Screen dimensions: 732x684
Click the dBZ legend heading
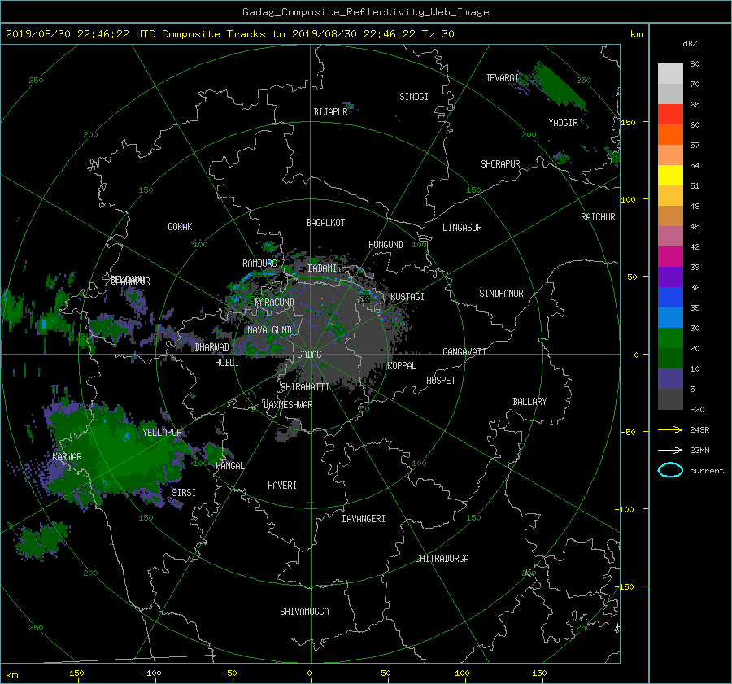[x=690, y=43]
